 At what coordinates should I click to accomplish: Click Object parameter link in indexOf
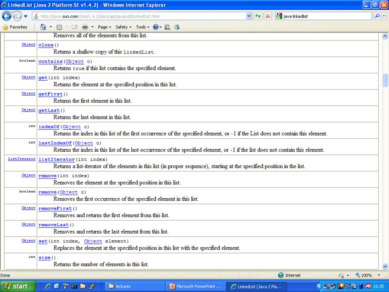[72, 127]
